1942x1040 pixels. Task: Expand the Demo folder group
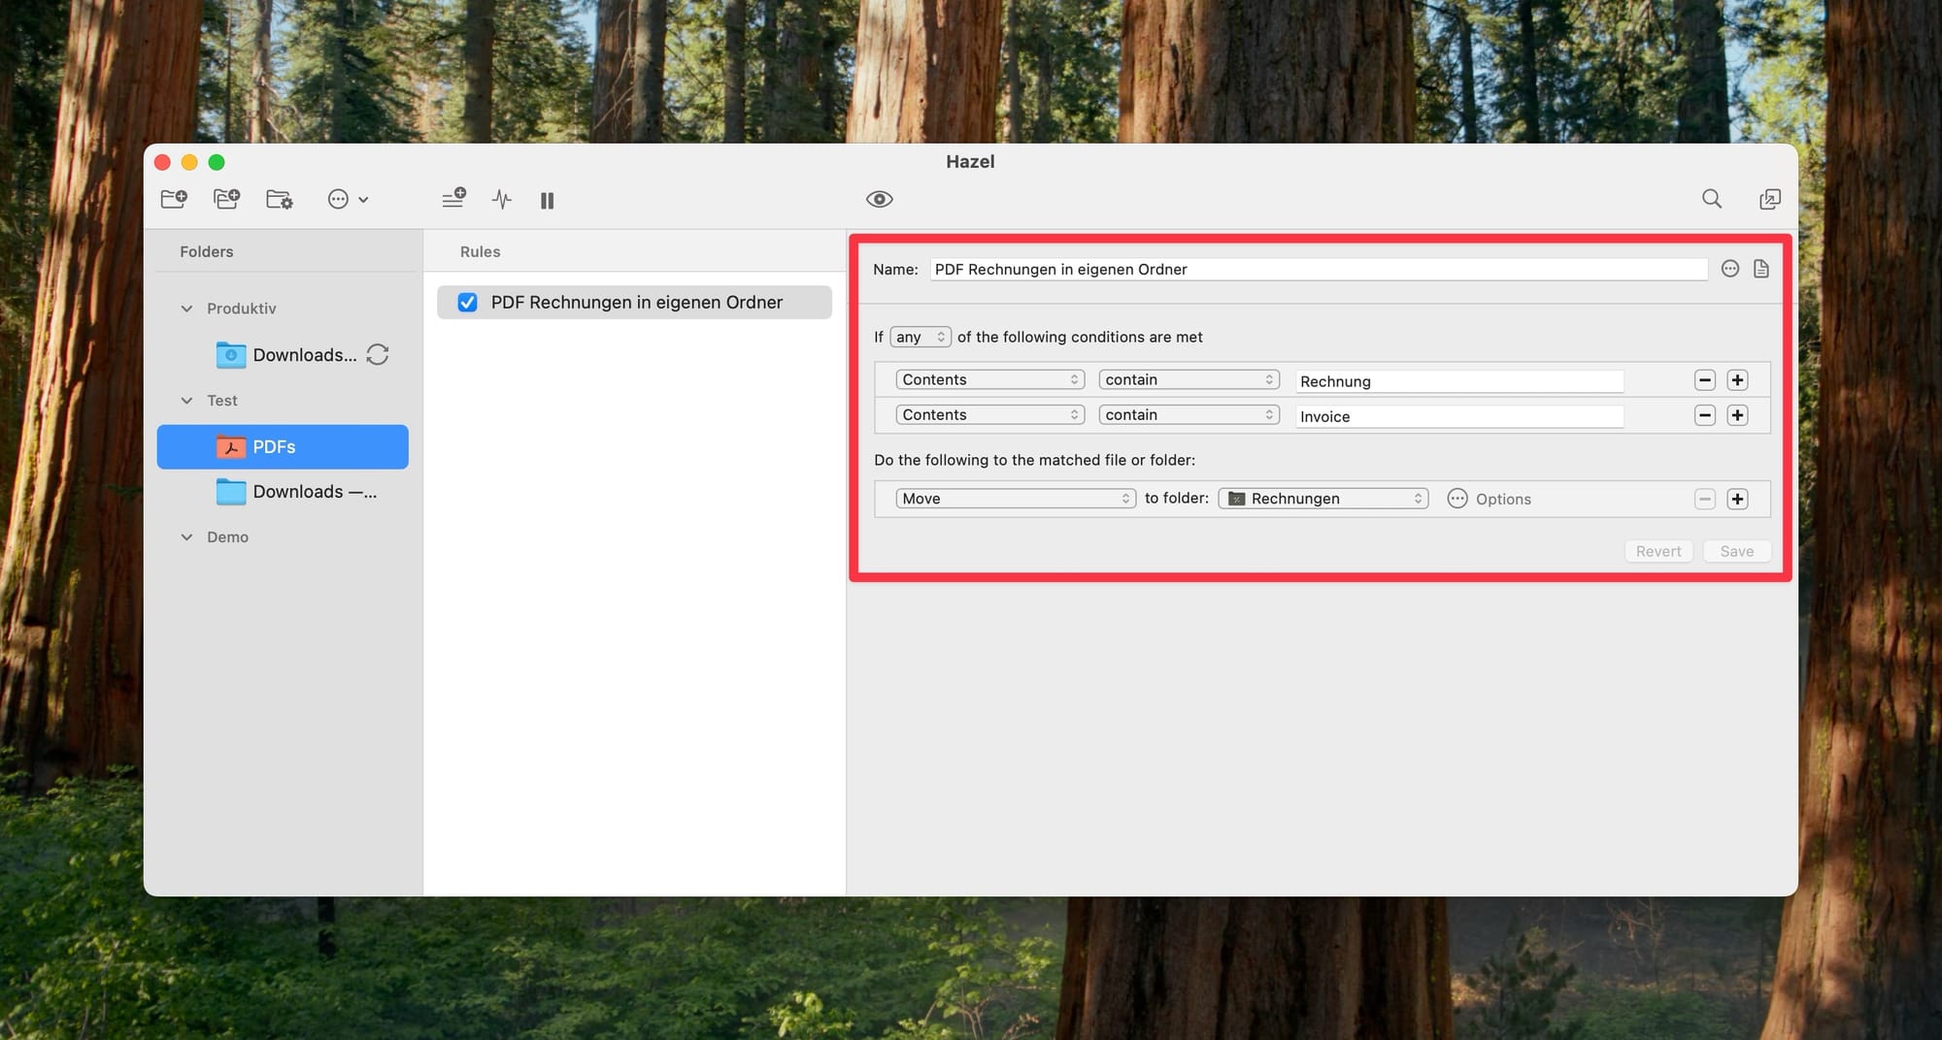click(x=186, y=537)
